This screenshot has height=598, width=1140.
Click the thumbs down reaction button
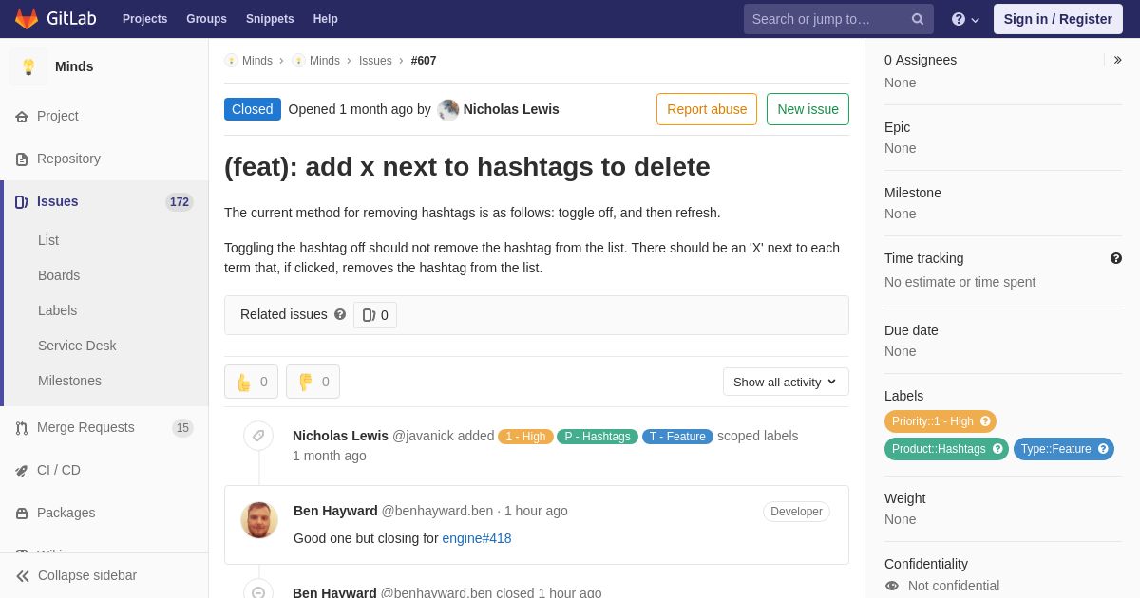[313, 382]
